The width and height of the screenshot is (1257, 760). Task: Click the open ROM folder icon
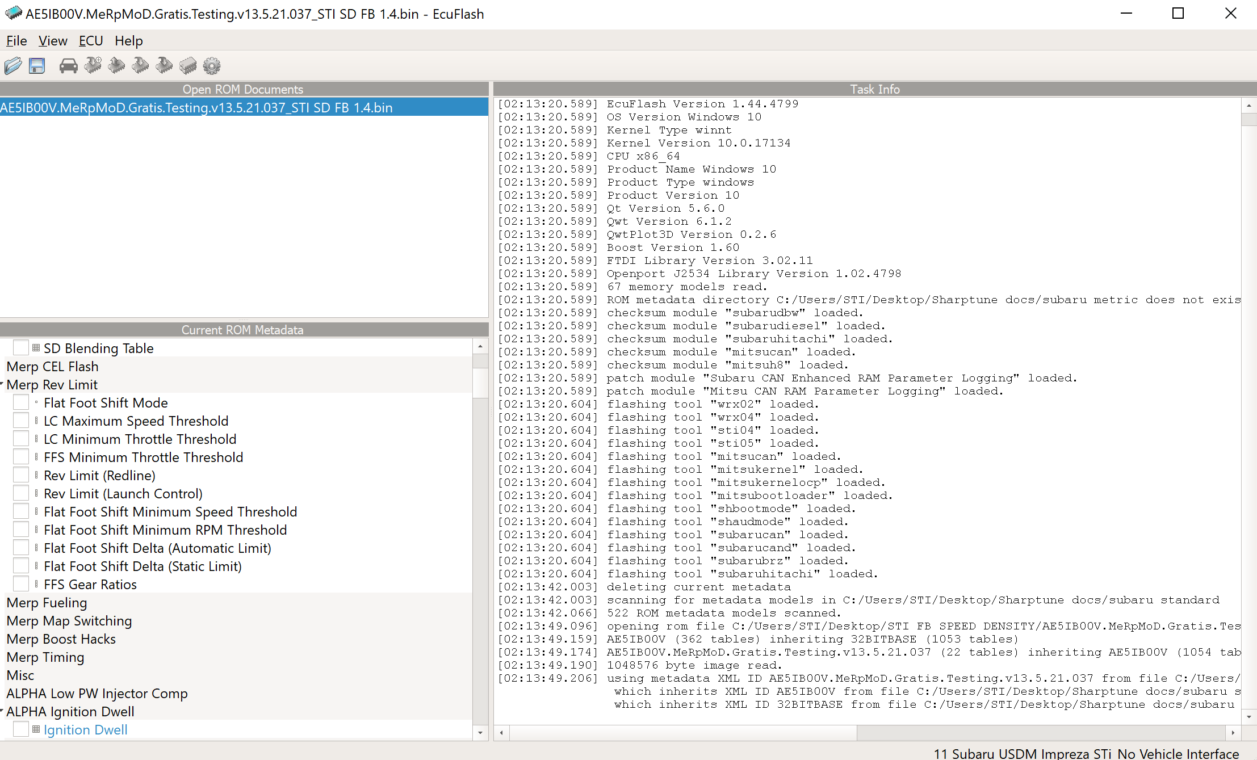coord(13,66)
